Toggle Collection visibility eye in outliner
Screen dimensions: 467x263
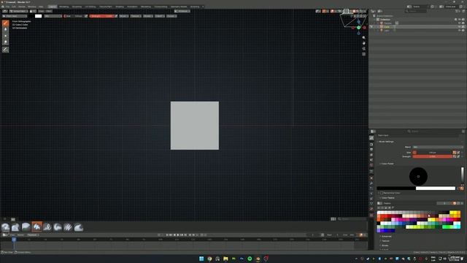459,20
